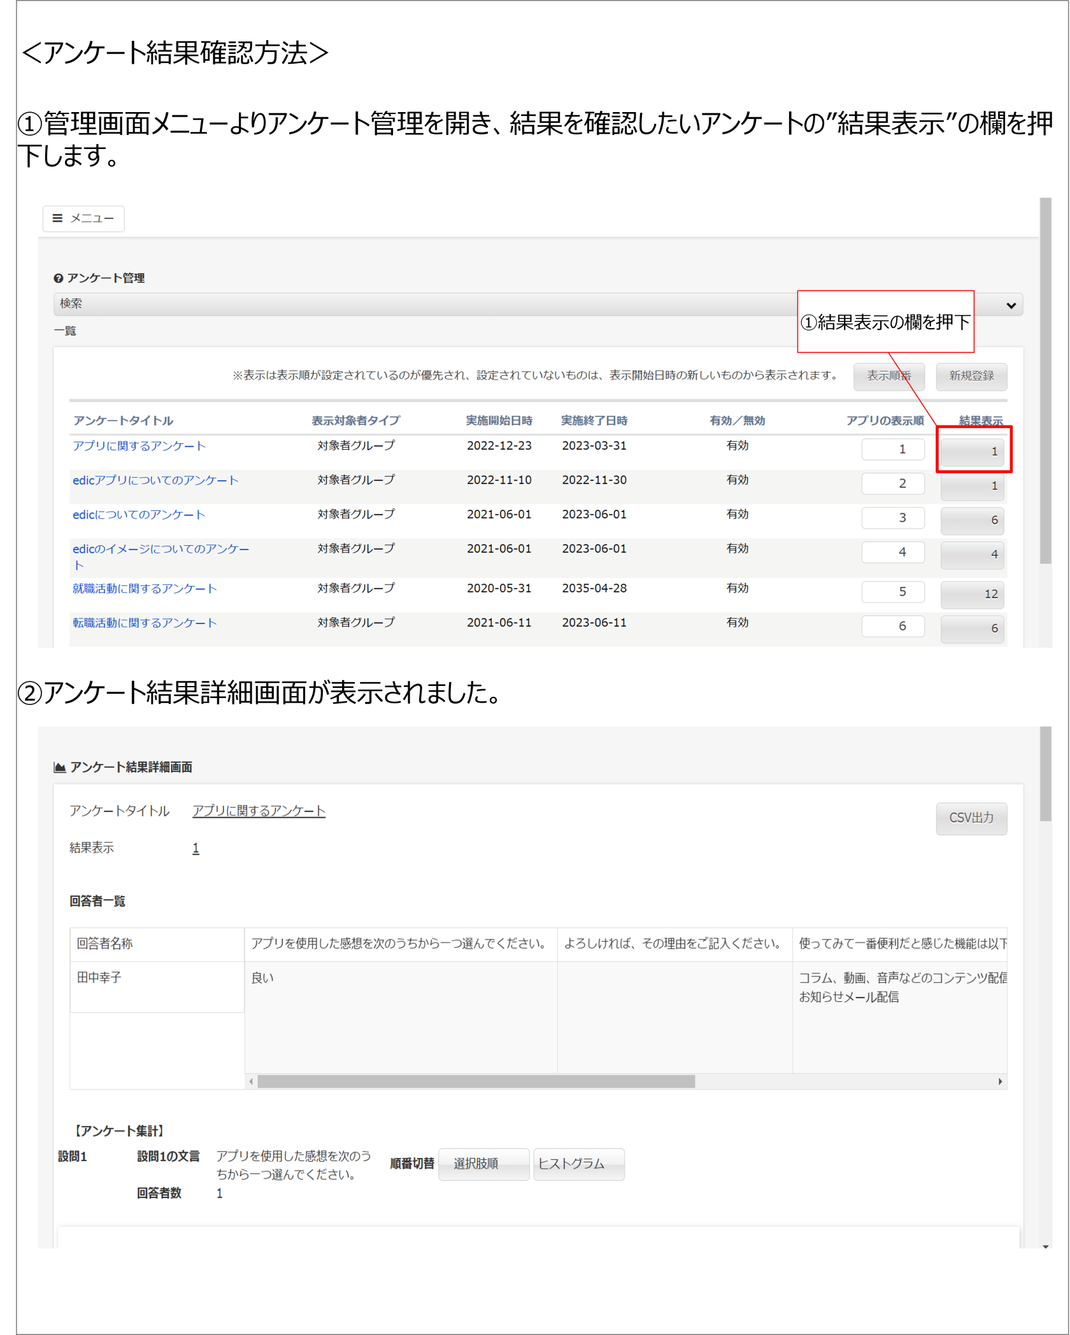Screen dimensions: 1070x1335
Task: Open edicについてのアンケート link
Action: click(x=139, y=515)
